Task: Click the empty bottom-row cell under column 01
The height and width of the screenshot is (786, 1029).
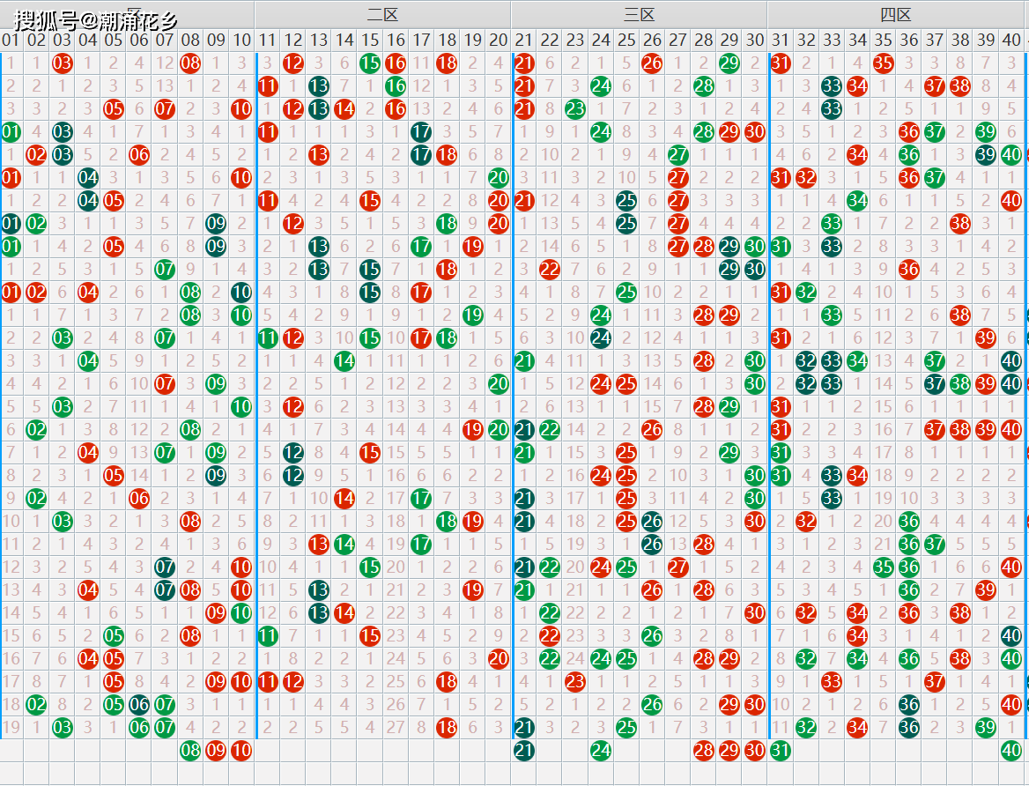Action: (x=11, y=751)
